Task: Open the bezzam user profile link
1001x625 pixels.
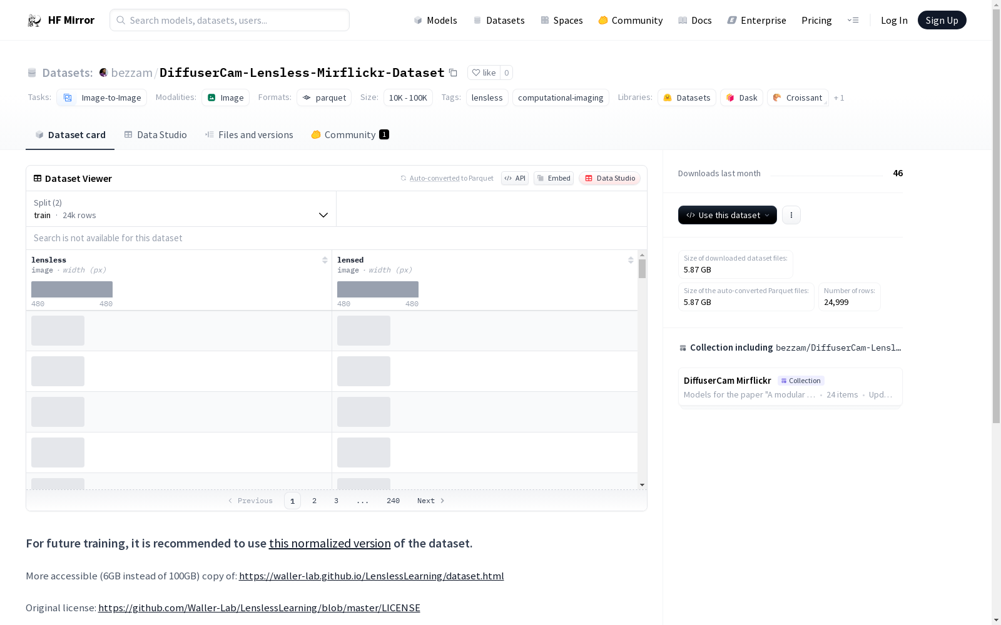Action: [131, 72]
